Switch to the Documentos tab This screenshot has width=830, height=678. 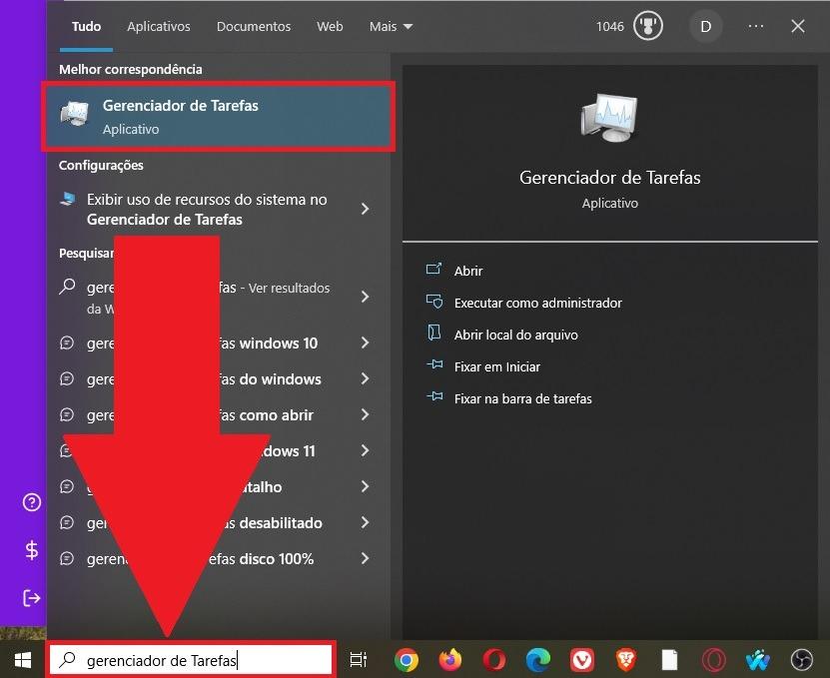(x=254, y=27)
